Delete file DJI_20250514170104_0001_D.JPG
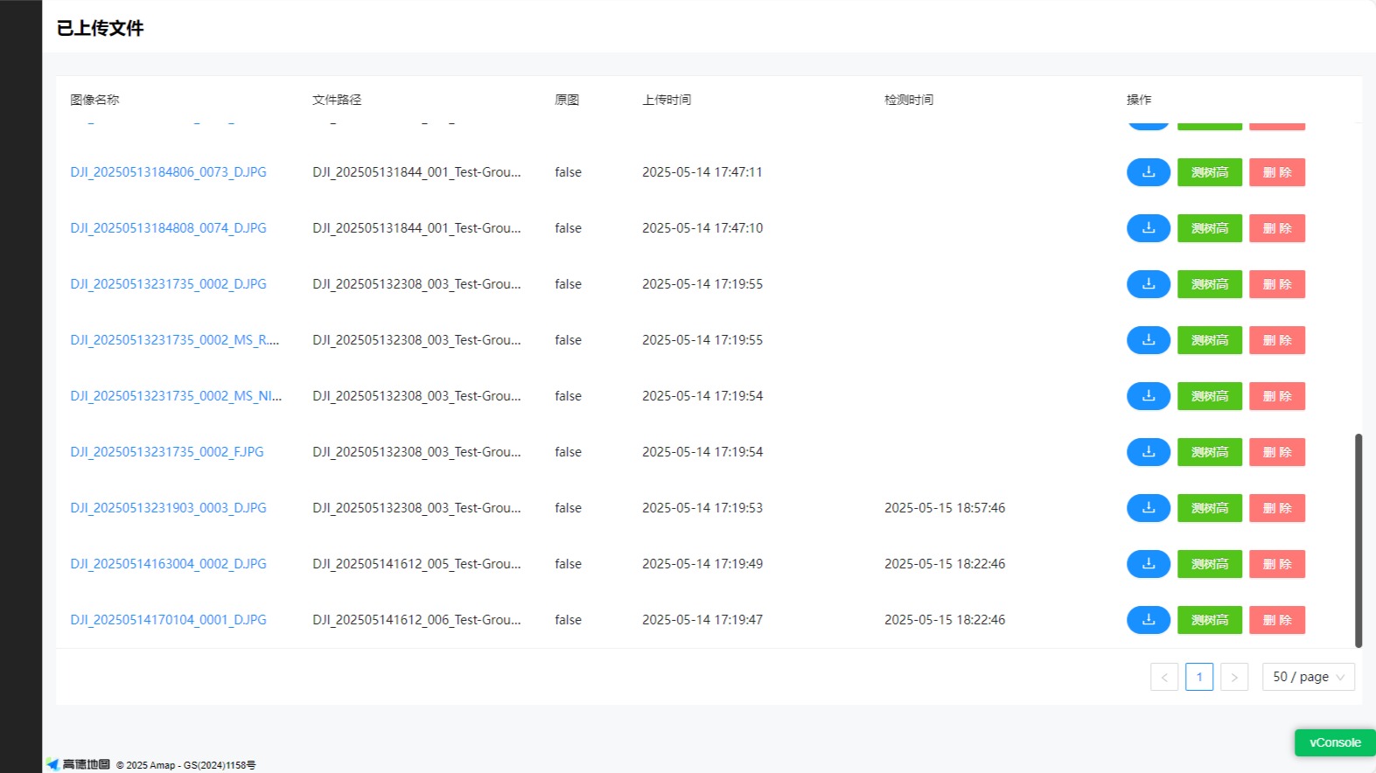This screenshot has height=773, width=1376. click(1277, 620)
